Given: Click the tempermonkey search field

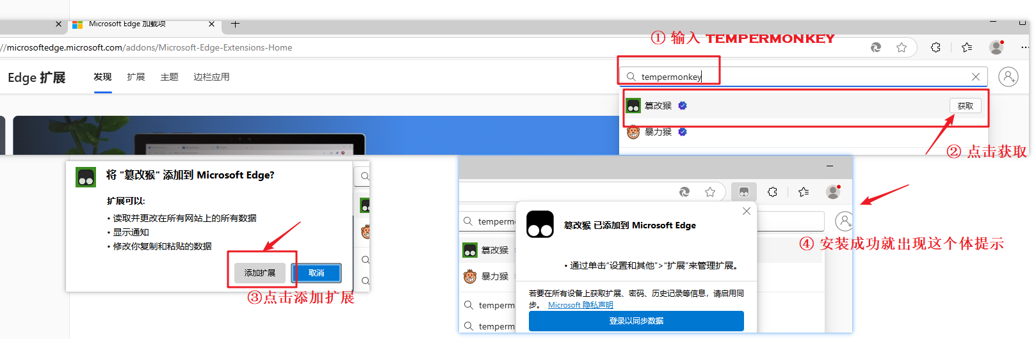Looking at the screenshot, I should click(x=803, y=77).
